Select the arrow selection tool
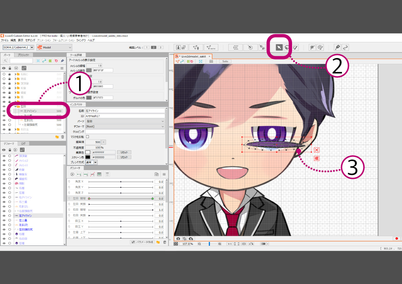Screen dimensions: 402x284 tap(279, 47)
